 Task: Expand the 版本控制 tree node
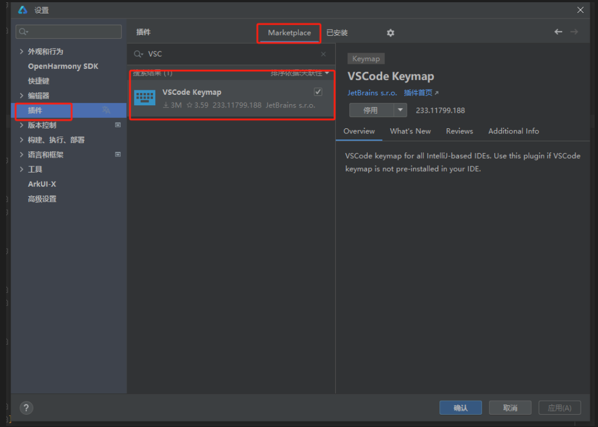pos(21,125)
